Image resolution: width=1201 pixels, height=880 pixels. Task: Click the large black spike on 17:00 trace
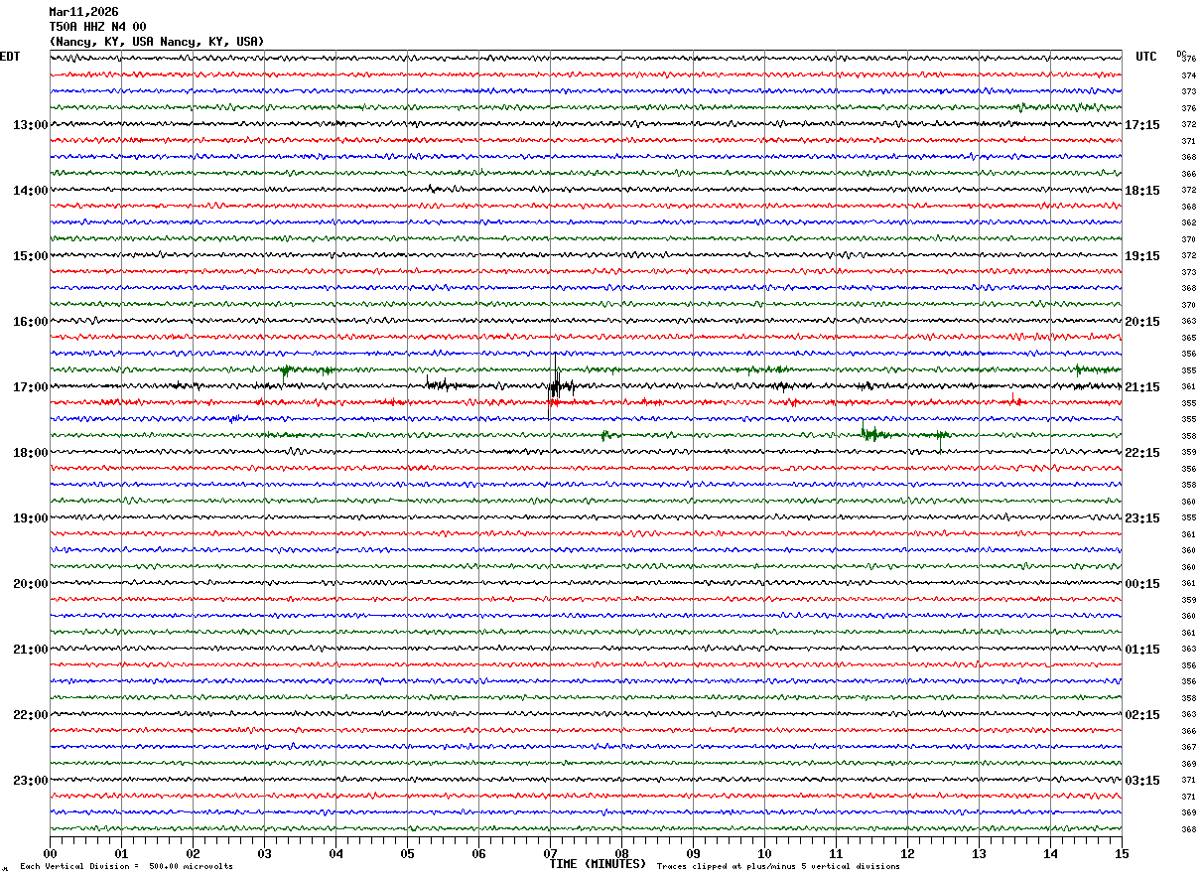556,385
